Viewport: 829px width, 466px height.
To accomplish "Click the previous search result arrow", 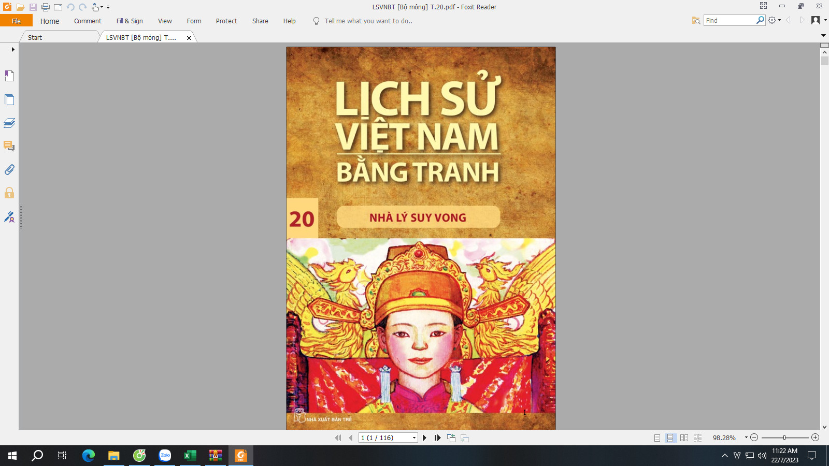I will (789, 20).
